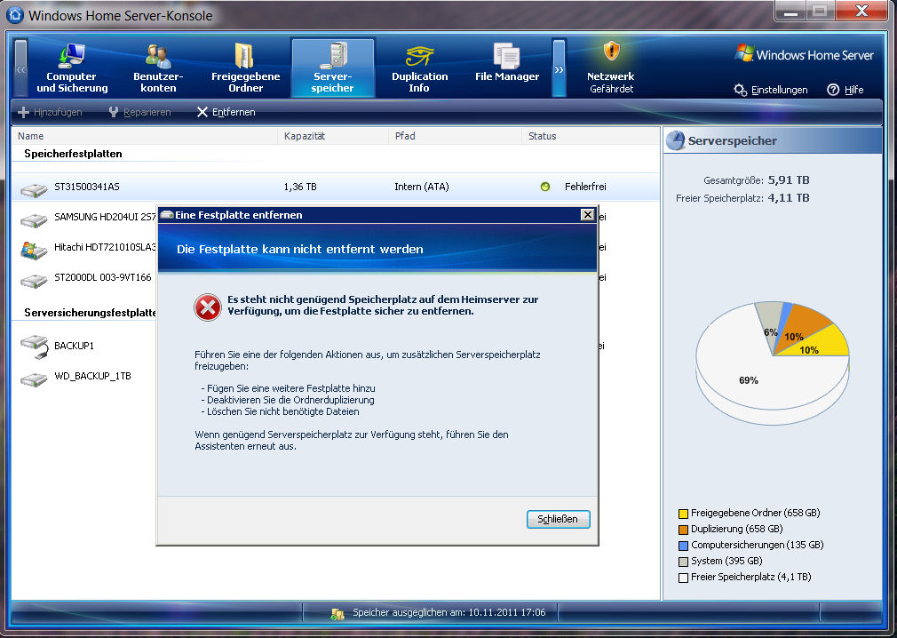Image resolution: width=897 pixels, height=638 pixels.
Task: Click storage balanced status bar icon
Action: pyautogui.click(x=337, y=614)
